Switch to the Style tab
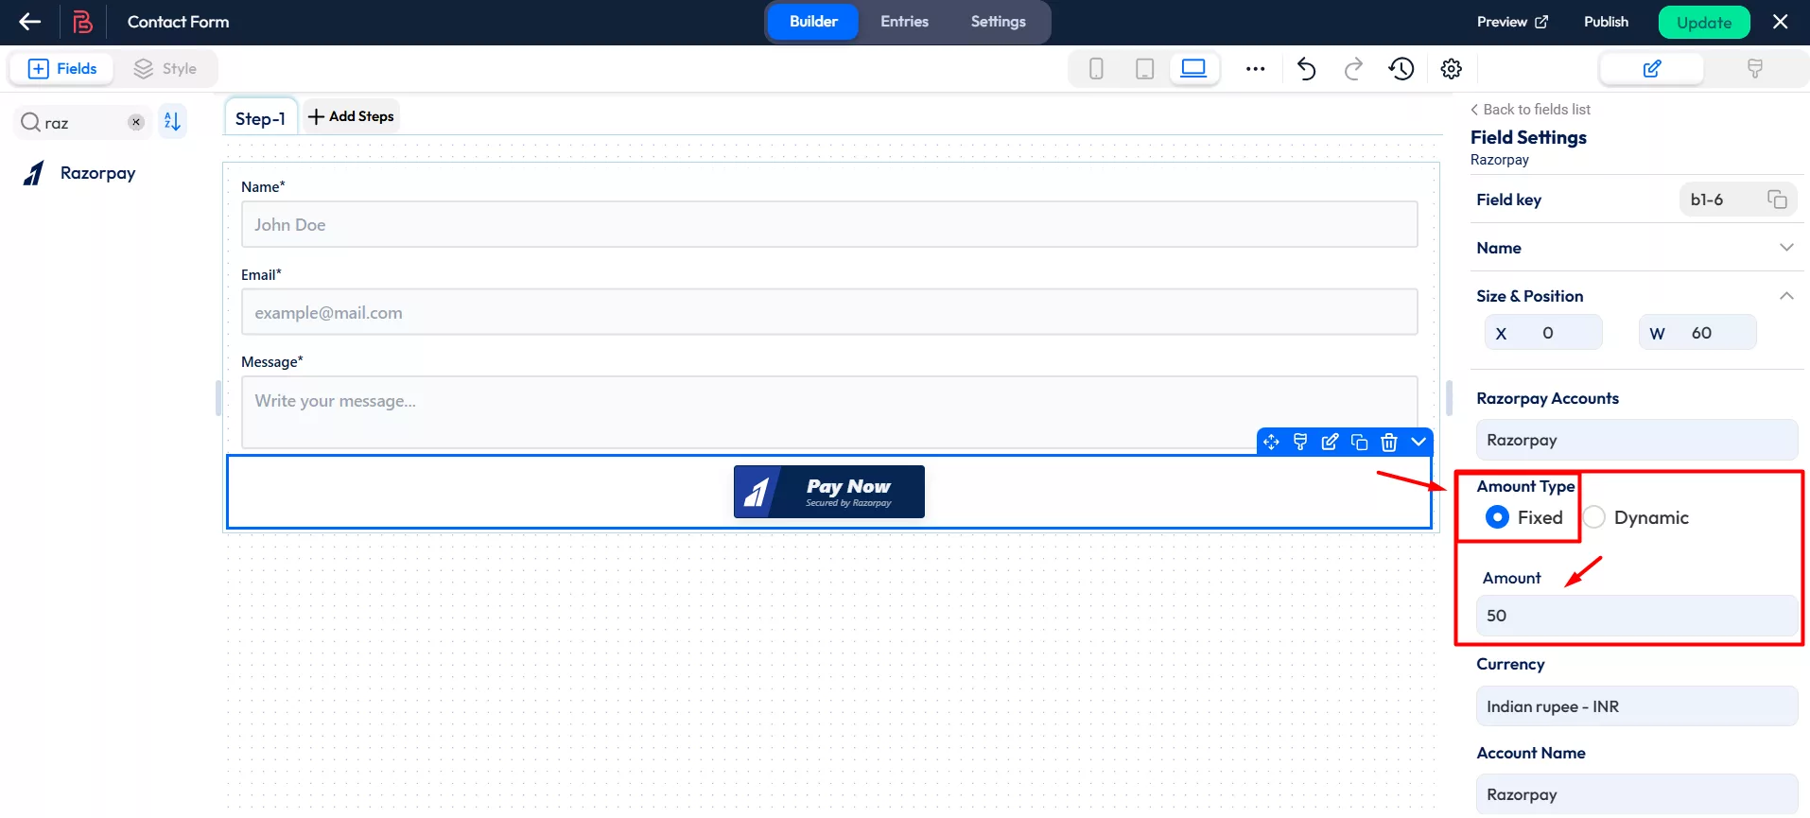 tap(165, 69)
